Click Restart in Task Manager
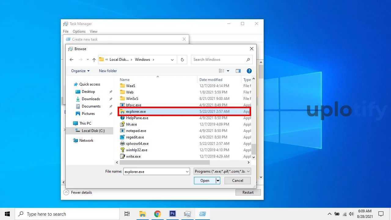This screenshot has width=391, height=220. 248,193
